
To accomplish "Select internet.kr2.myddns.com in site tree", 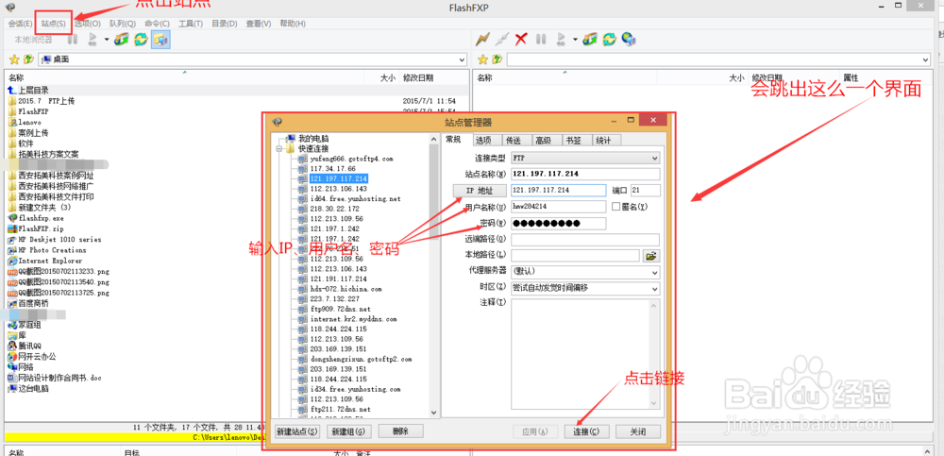I will (x=353, y=319).
